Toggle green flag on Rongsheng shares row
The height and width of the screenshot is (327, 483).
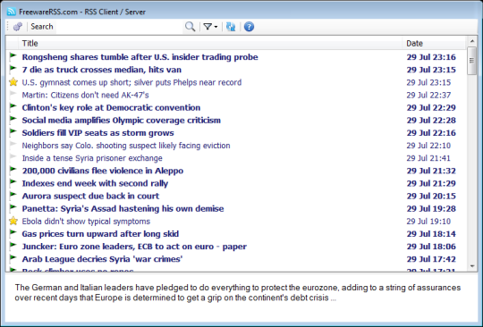13,56
